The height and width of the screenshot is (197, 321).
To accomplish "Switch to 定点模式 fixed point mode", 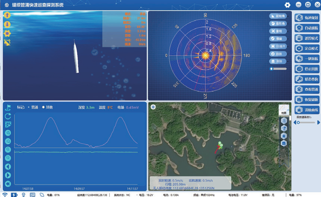I will [x=307, y=48].
